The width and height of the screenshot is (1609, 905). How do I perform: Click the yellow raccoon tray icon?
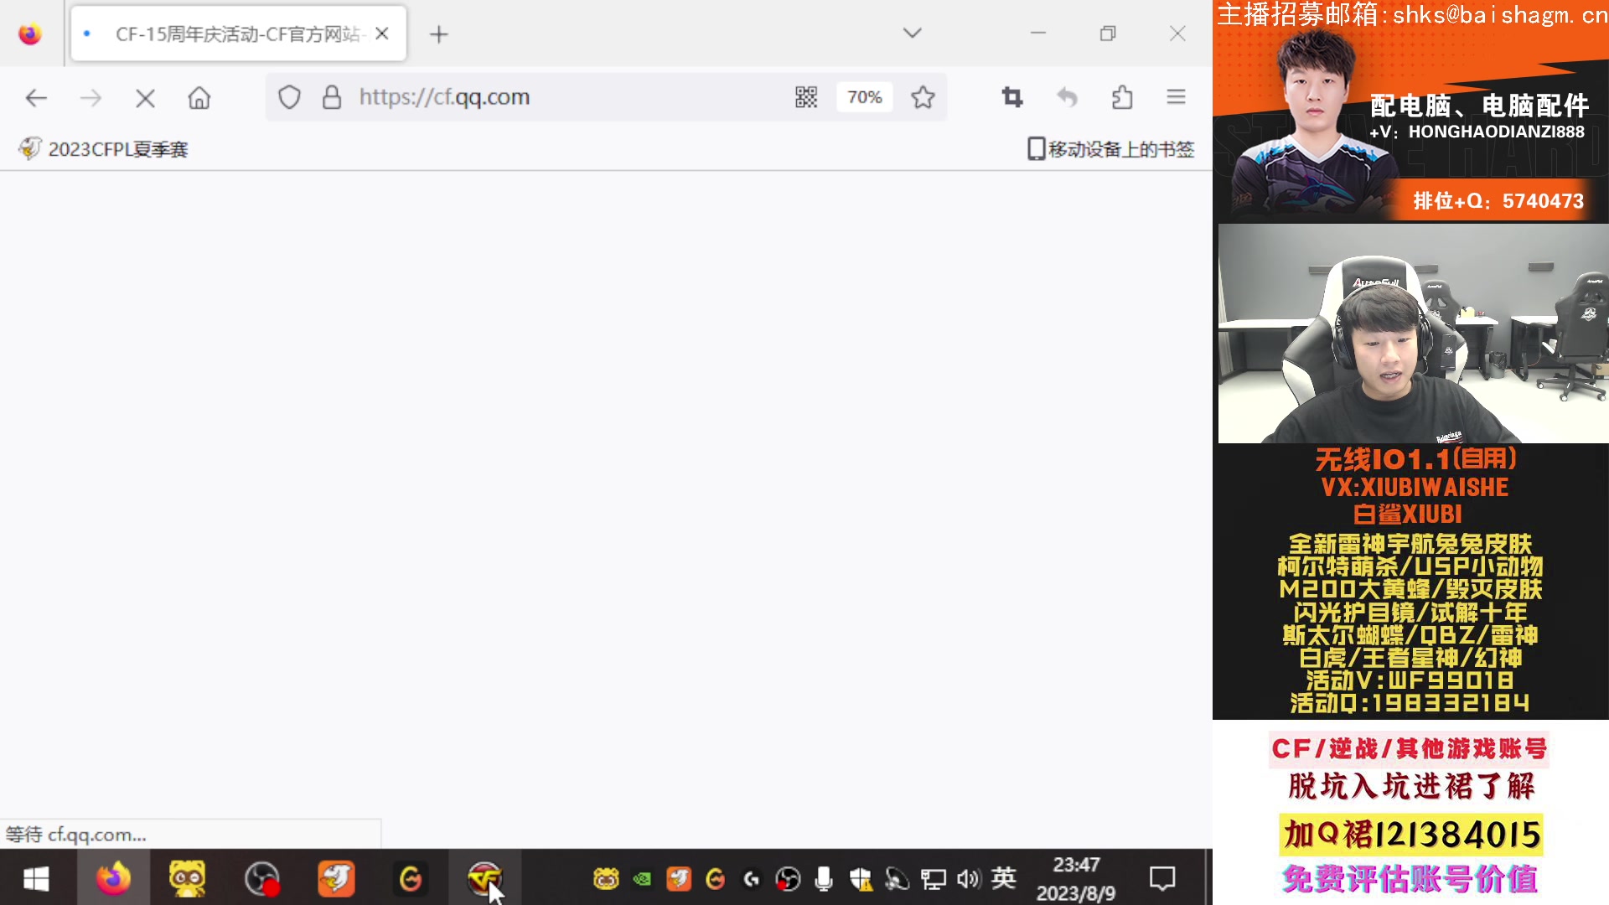606,879
